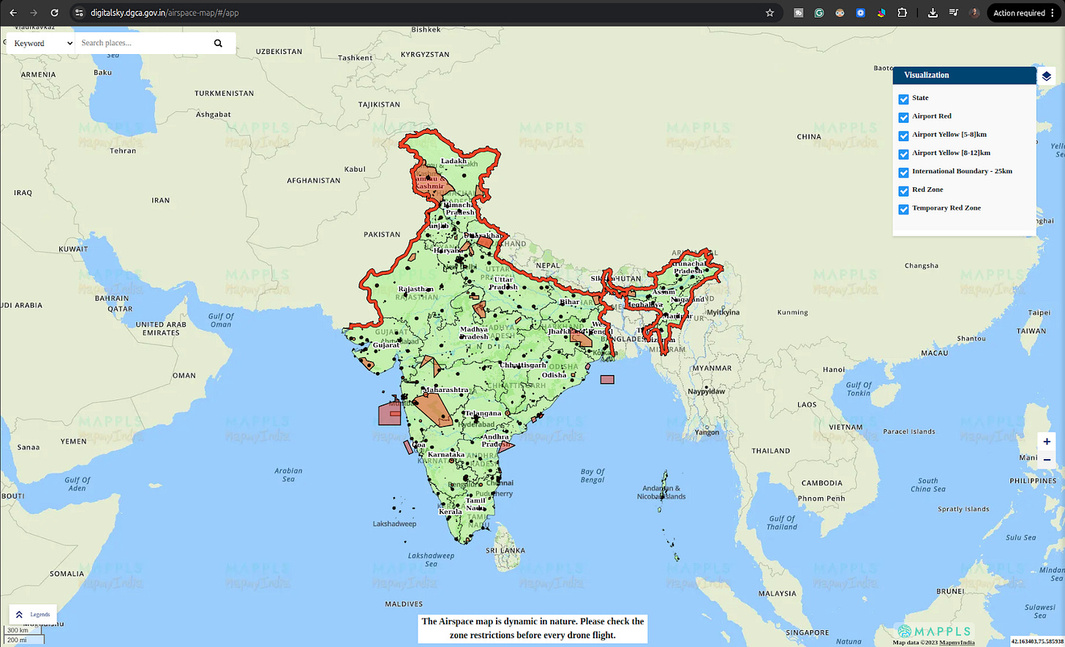Click the address bar URL
Screen dimensions: 1065x647
165,12
